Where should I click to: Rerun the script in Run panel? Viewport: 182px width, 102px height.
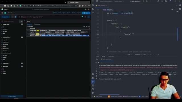click(x=96, y=63)
